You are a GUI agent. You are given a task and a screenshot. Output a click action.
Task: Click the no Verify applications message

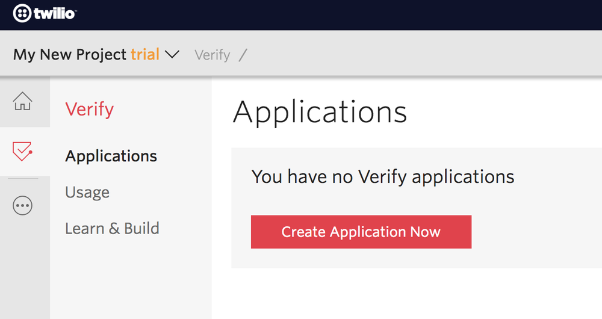click(383, 177)
